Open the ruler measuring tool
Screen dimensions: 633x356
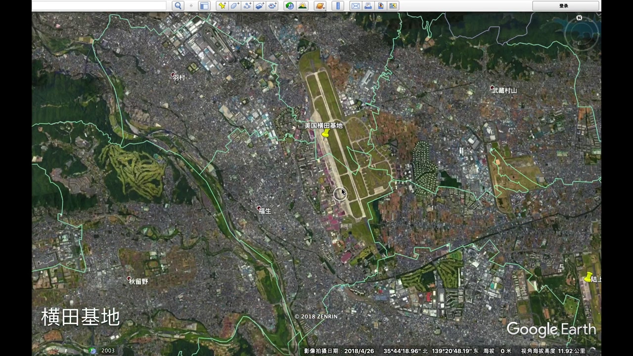click(x=338, y=6)
